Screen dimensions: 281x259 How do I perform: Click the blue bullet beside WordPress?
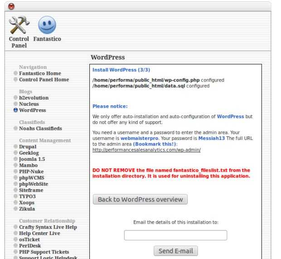pos(15,110)
